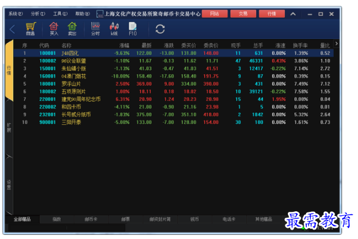Click code 180001 in the list
358x239 pixels.
(x=48, y=84)
